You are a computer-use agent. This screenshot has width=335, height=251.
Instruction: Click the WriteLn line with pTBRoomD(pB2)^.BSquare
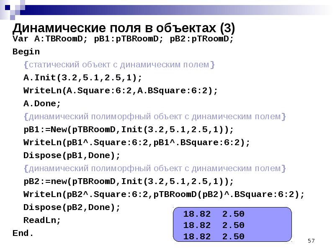point(164,194)
